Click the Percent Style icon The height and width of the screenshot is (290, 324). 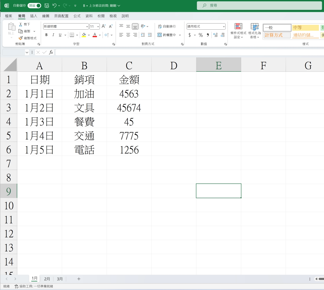click(201, 35)
